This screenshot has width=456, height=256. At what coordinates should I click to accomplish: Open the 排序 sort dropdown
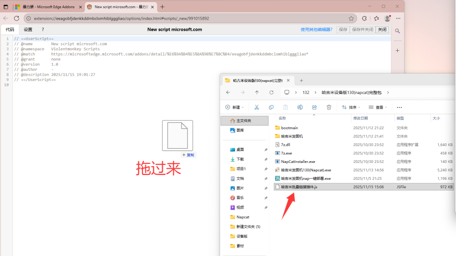(351, 107)
